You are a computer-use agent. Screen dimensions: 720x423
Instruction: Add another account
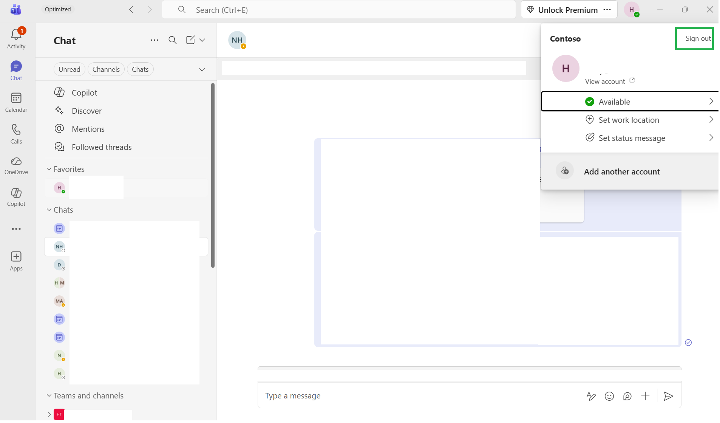630,171
